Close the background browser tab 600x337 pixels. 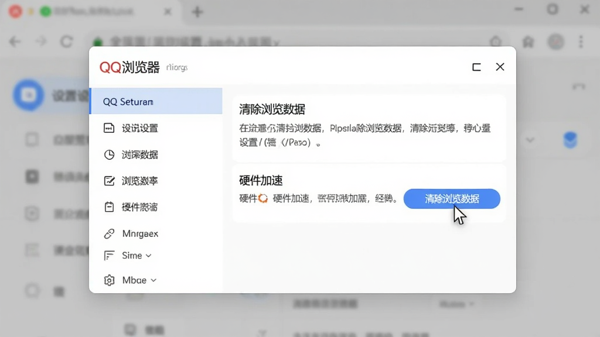[168, 12]
